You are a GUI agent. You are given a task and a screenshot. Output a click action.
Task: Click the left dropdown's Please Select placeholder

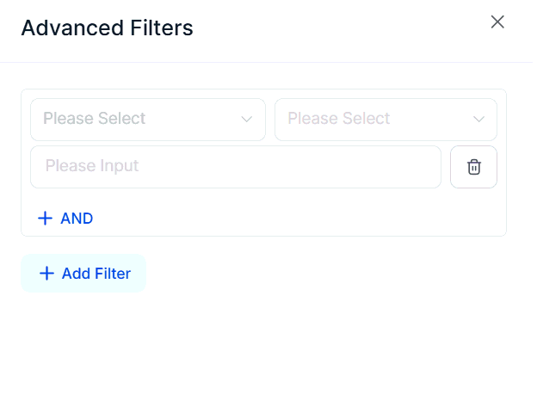(95, 119)
